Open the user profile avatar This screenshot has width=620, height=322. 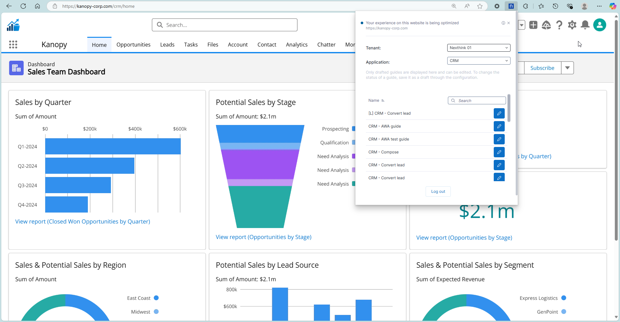tap(600, 25)
